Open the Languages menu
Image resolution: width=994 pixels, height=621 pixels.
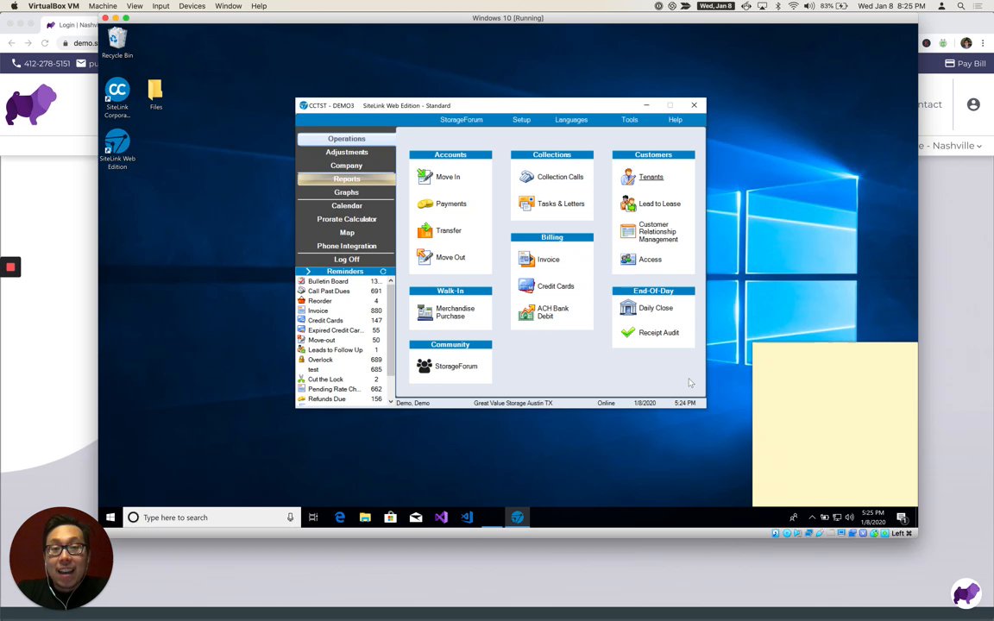571,119
